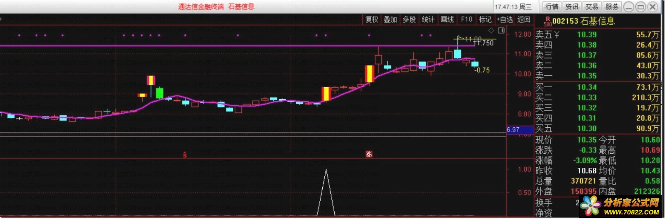Viewport: 666px width, 219px height.
Task: Click 买五 volume 90.9万
Action: [x=648, y=129]
